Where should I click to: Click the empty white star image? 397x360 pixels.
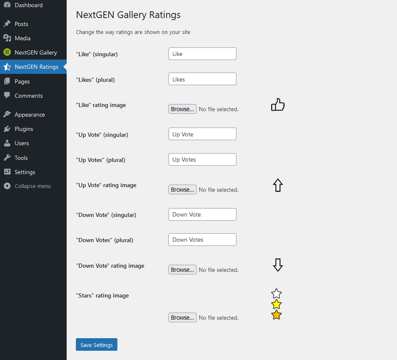point(276,294)
